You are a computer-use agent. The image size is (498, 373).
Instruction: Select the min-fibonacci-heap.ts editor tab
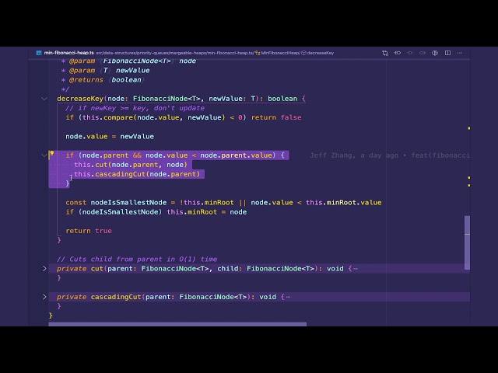[69, 53]
